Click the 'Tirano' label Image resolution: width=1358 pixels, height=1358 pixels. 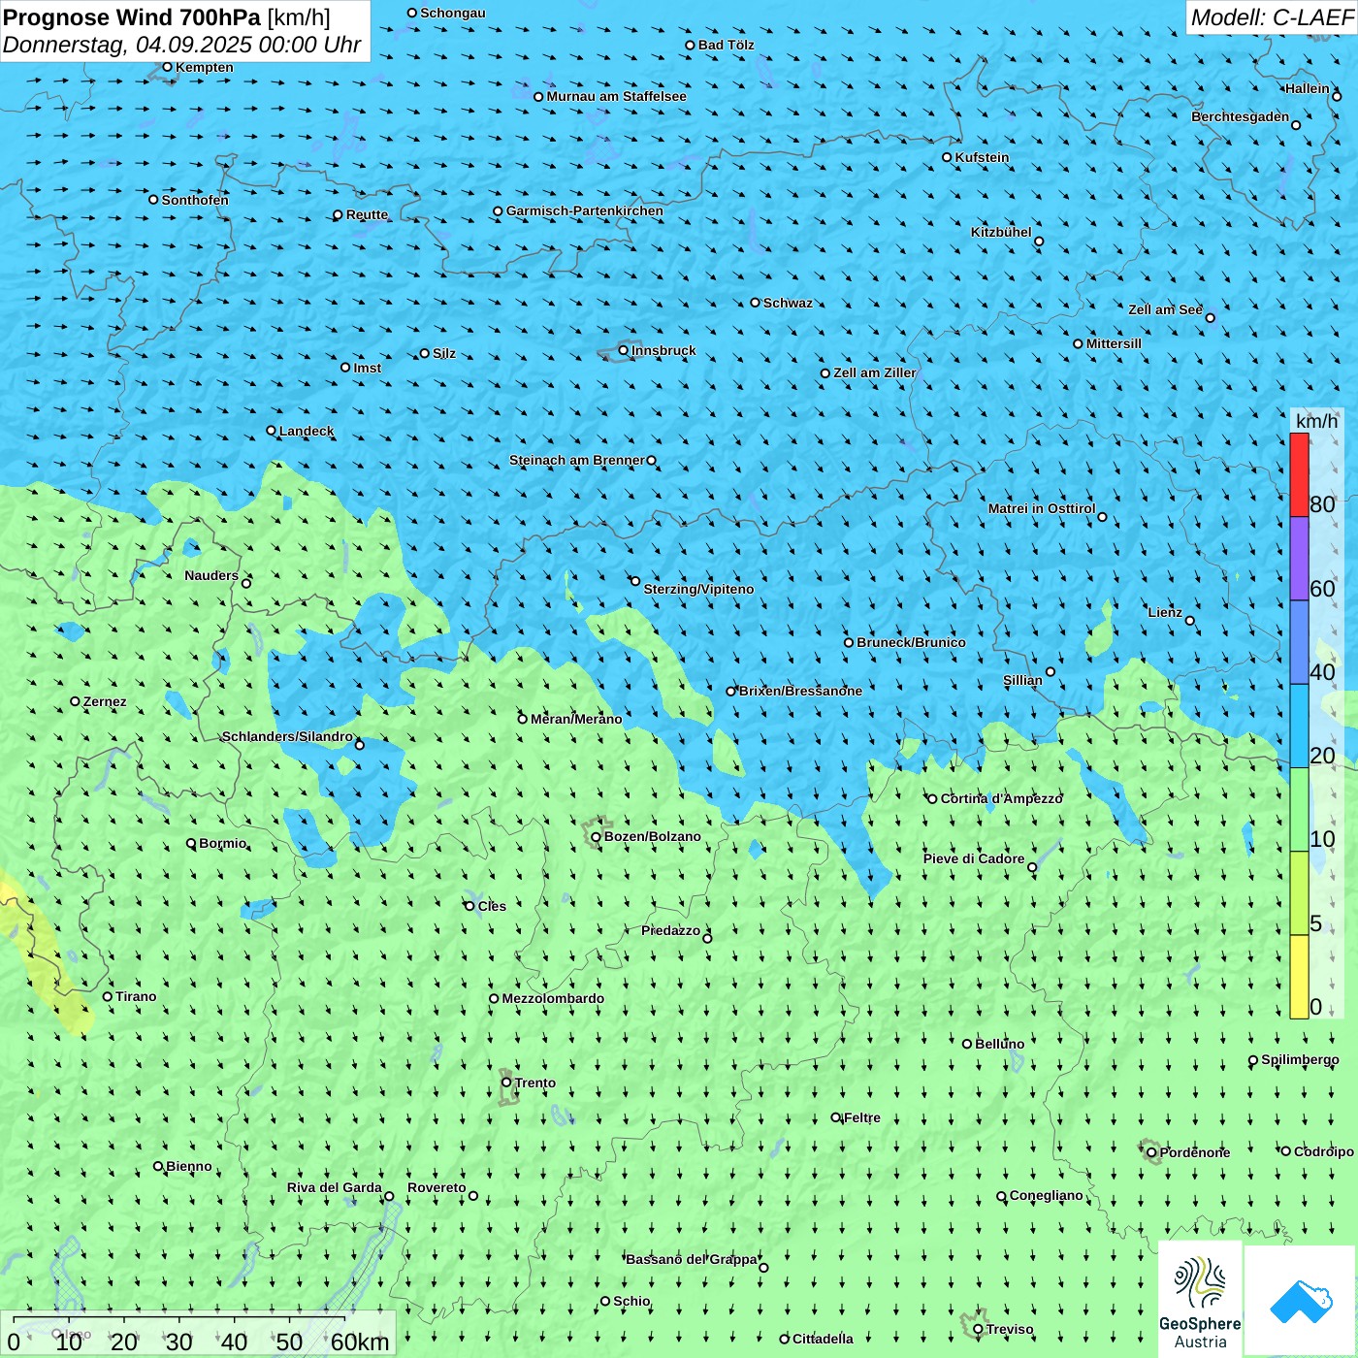click(136, 996)
